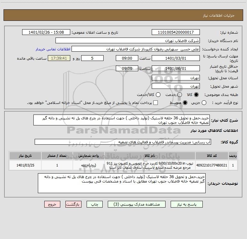Click the price validity date 1401/06/01
This screenshot has width=247, height=239.
point(176,68)
